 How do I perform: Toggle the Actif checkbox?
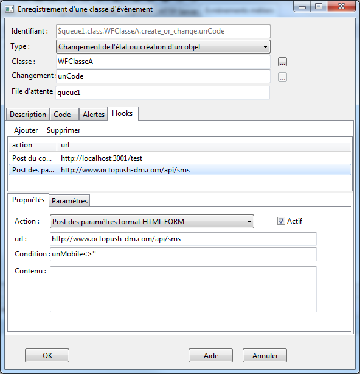(281, 221)
